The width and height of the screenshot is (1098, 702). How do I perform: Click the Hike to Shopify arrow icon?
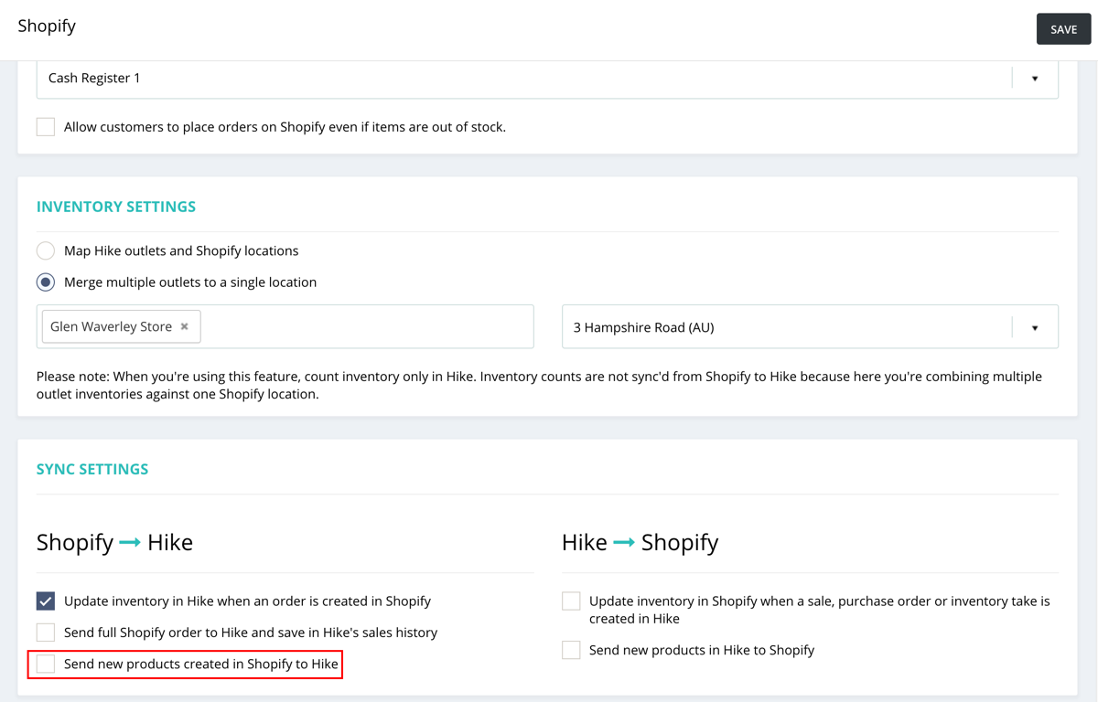[x=624, y=543]
